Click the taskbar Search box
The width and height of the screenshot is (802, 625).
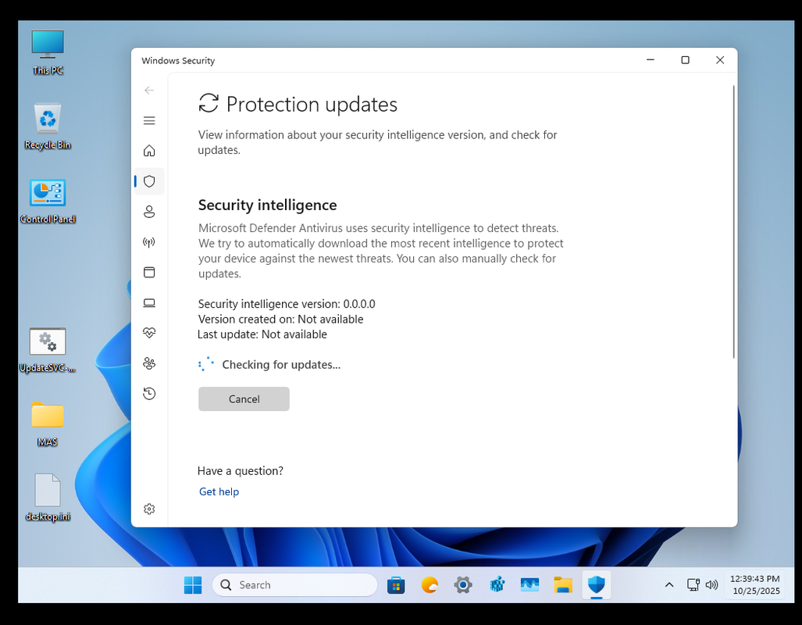coord(294,585)
